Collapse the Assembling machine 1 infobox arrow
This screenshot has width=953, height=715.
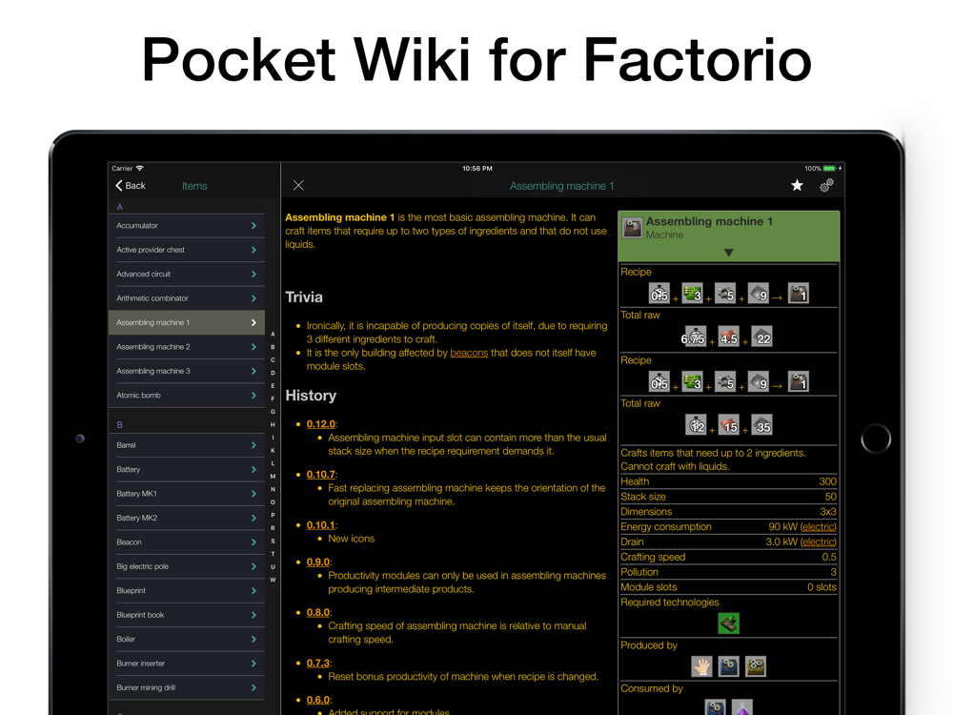(729, 253)
